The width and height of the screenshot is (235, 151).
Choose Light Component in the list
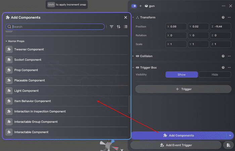[27, 91]
